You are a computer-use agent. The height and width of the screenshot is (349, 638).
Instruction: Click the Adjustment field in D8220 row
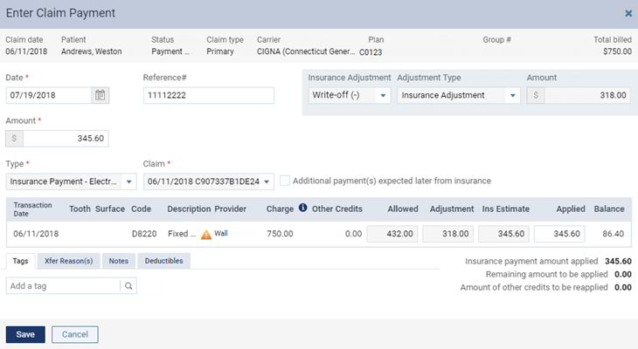(448, 234)
